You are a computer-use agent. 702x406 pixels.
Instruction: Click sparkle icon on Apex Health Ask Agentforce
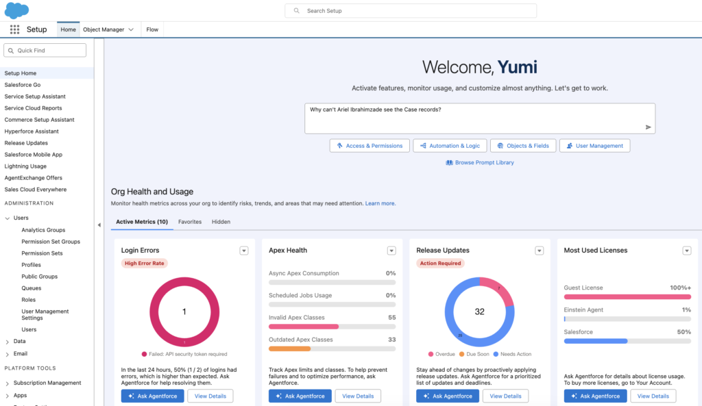278,396
